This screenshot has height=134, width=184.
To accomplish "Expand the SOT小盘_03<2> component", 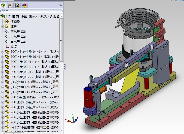I will click(3, 77).
